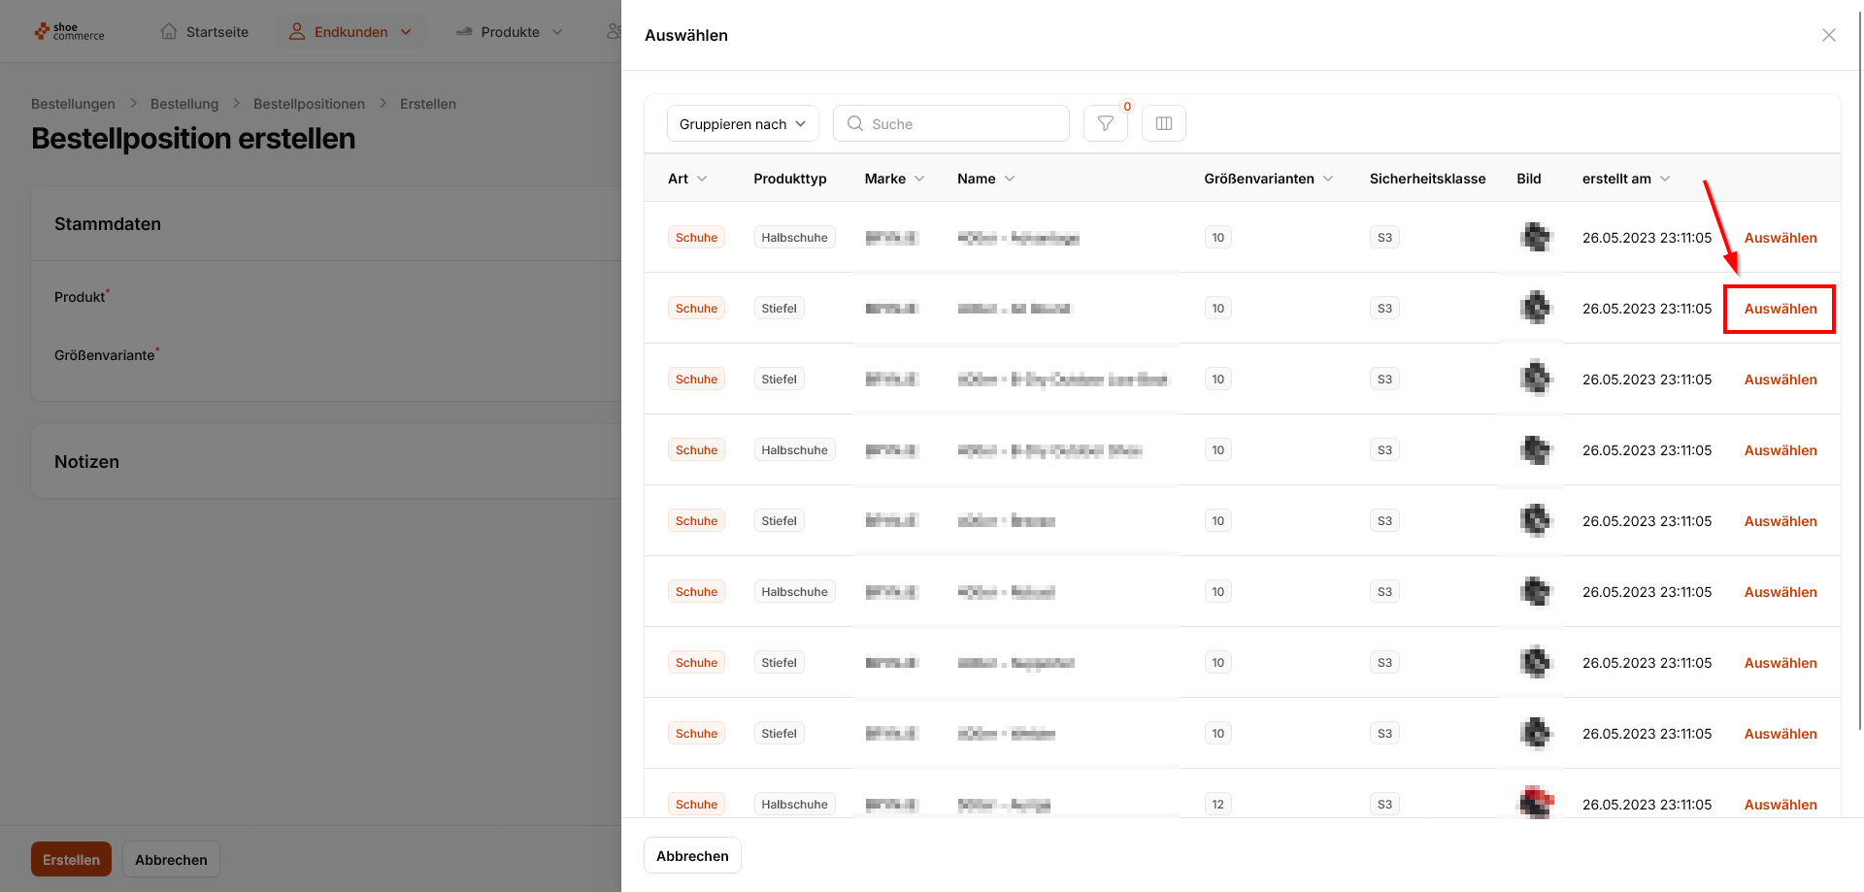Close the Auswählen panel with X

click(1828, 35)
